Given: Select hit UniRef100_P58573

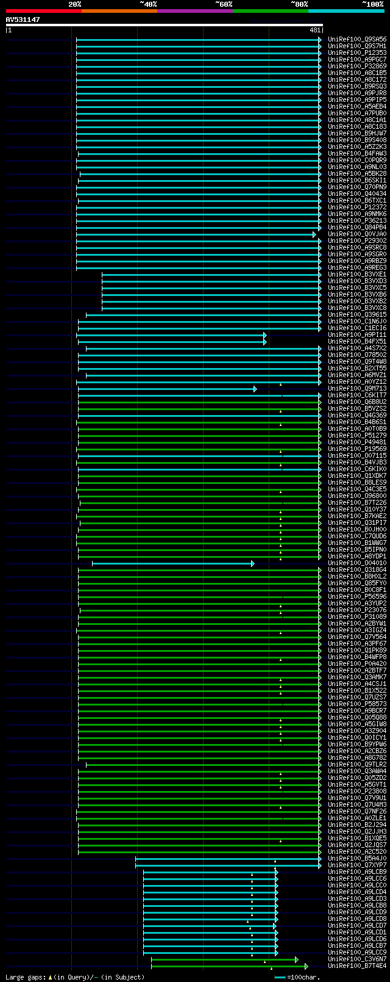Looking at the screenshot, I should tap(357, 704).
